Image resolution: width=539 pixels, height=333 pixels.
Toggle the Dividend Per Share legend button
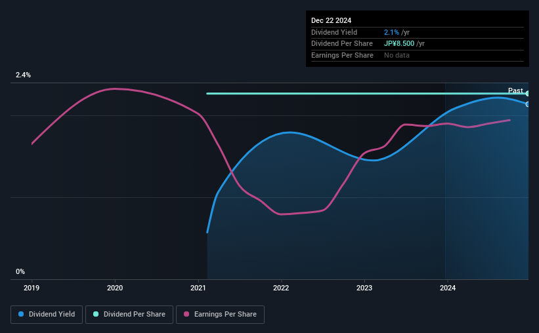point(129,315)
